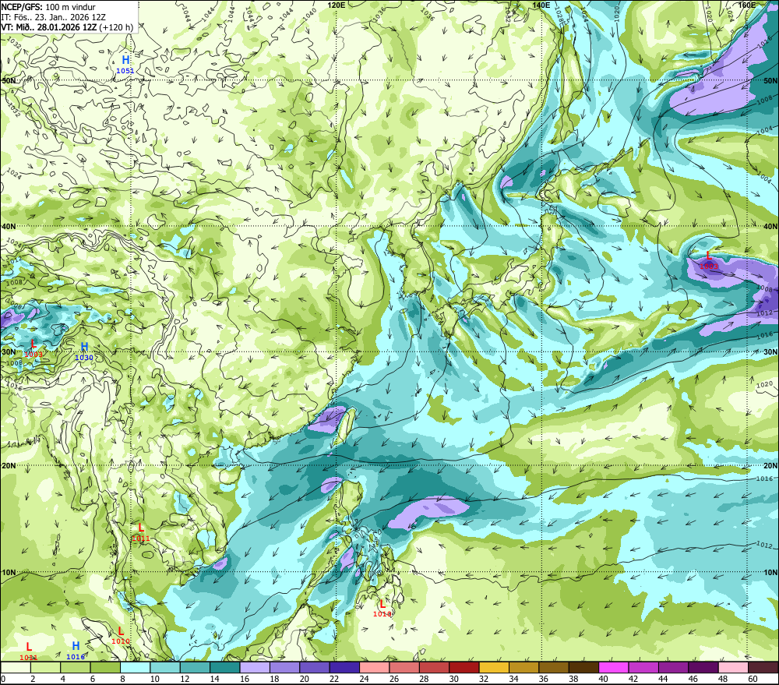This screenshot has height=685, width=779.
Task: Click the 'NCEP/GFS: 100 m vindur' title text
Action: (x=48, y=7)
